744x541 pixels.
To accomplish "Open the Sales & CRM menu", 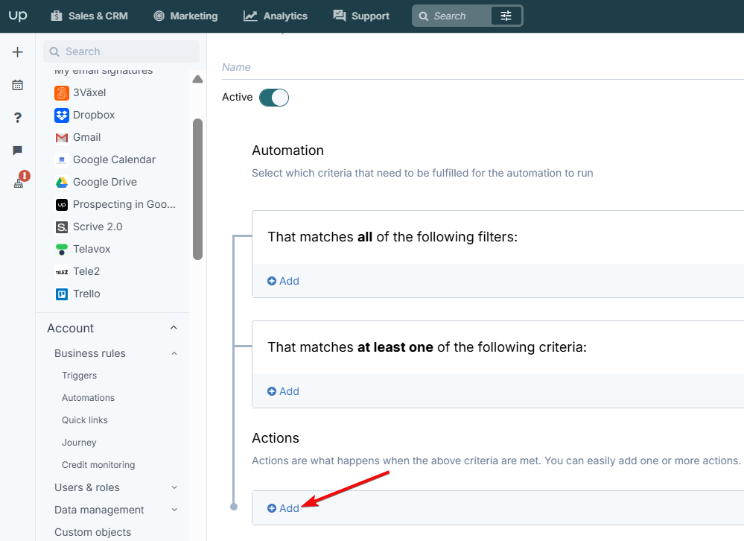I will point(89,16).
